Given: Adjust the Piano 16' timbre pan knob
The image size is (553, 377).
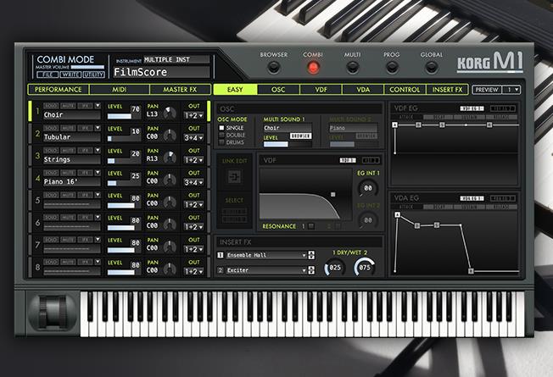Looking at the screenshot, I should pyautogui.click(x=170, y=180).
